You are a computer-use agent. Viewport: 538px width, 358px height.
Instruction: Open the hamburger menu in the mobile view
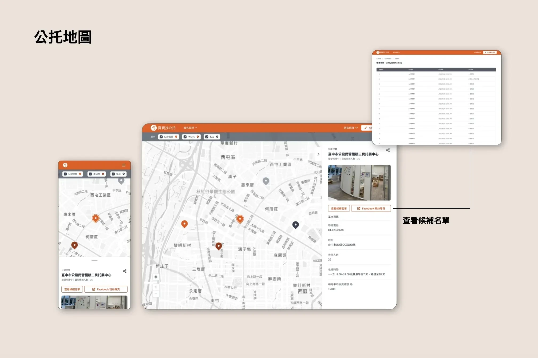click(x=124, y=165)
